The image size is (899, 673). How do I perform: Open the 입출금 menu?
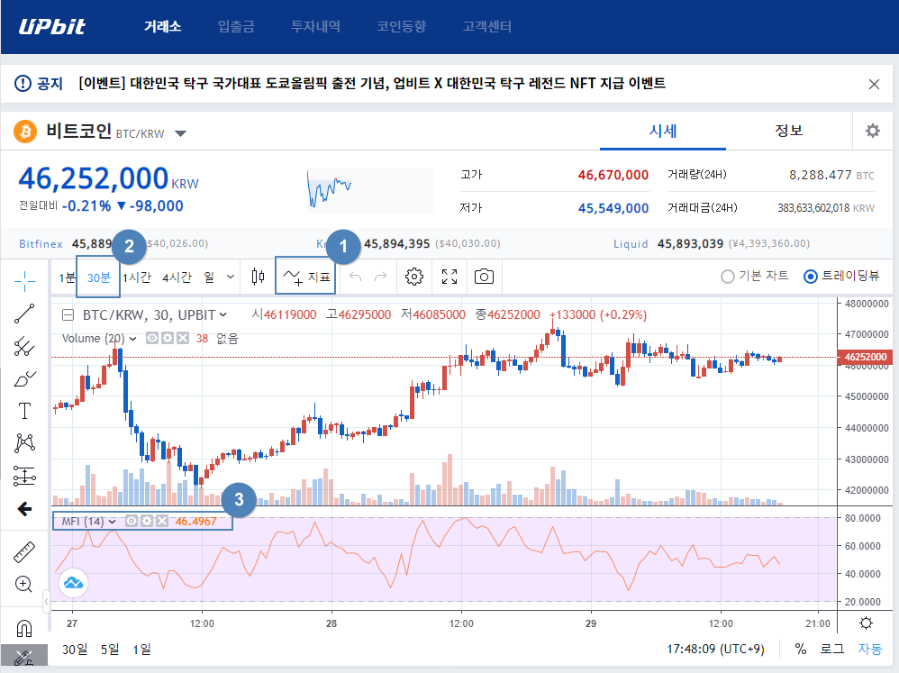236,26
